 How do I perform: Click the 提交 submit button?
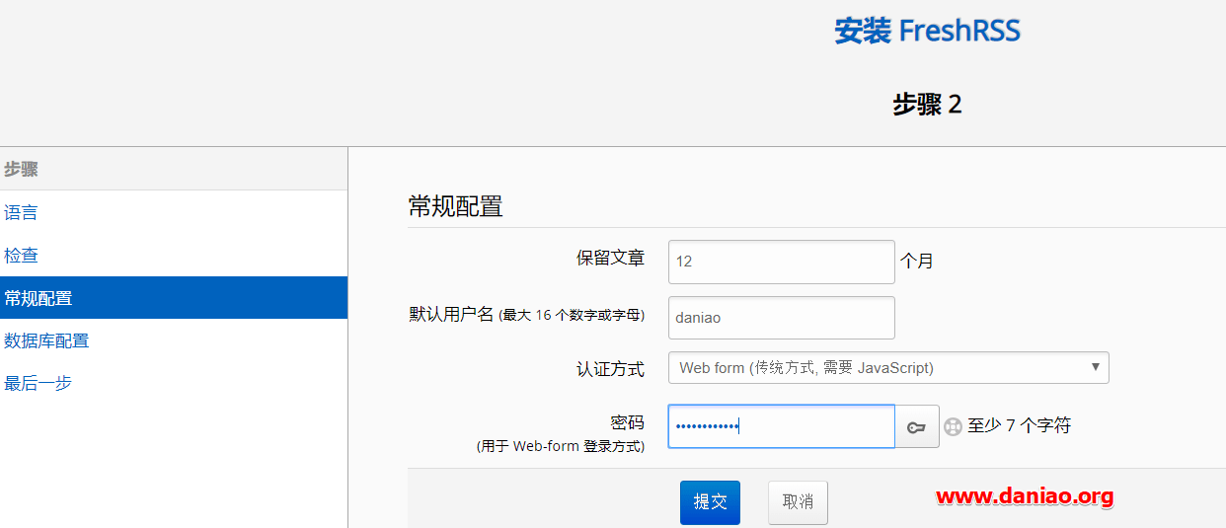[x=710, y=502]
